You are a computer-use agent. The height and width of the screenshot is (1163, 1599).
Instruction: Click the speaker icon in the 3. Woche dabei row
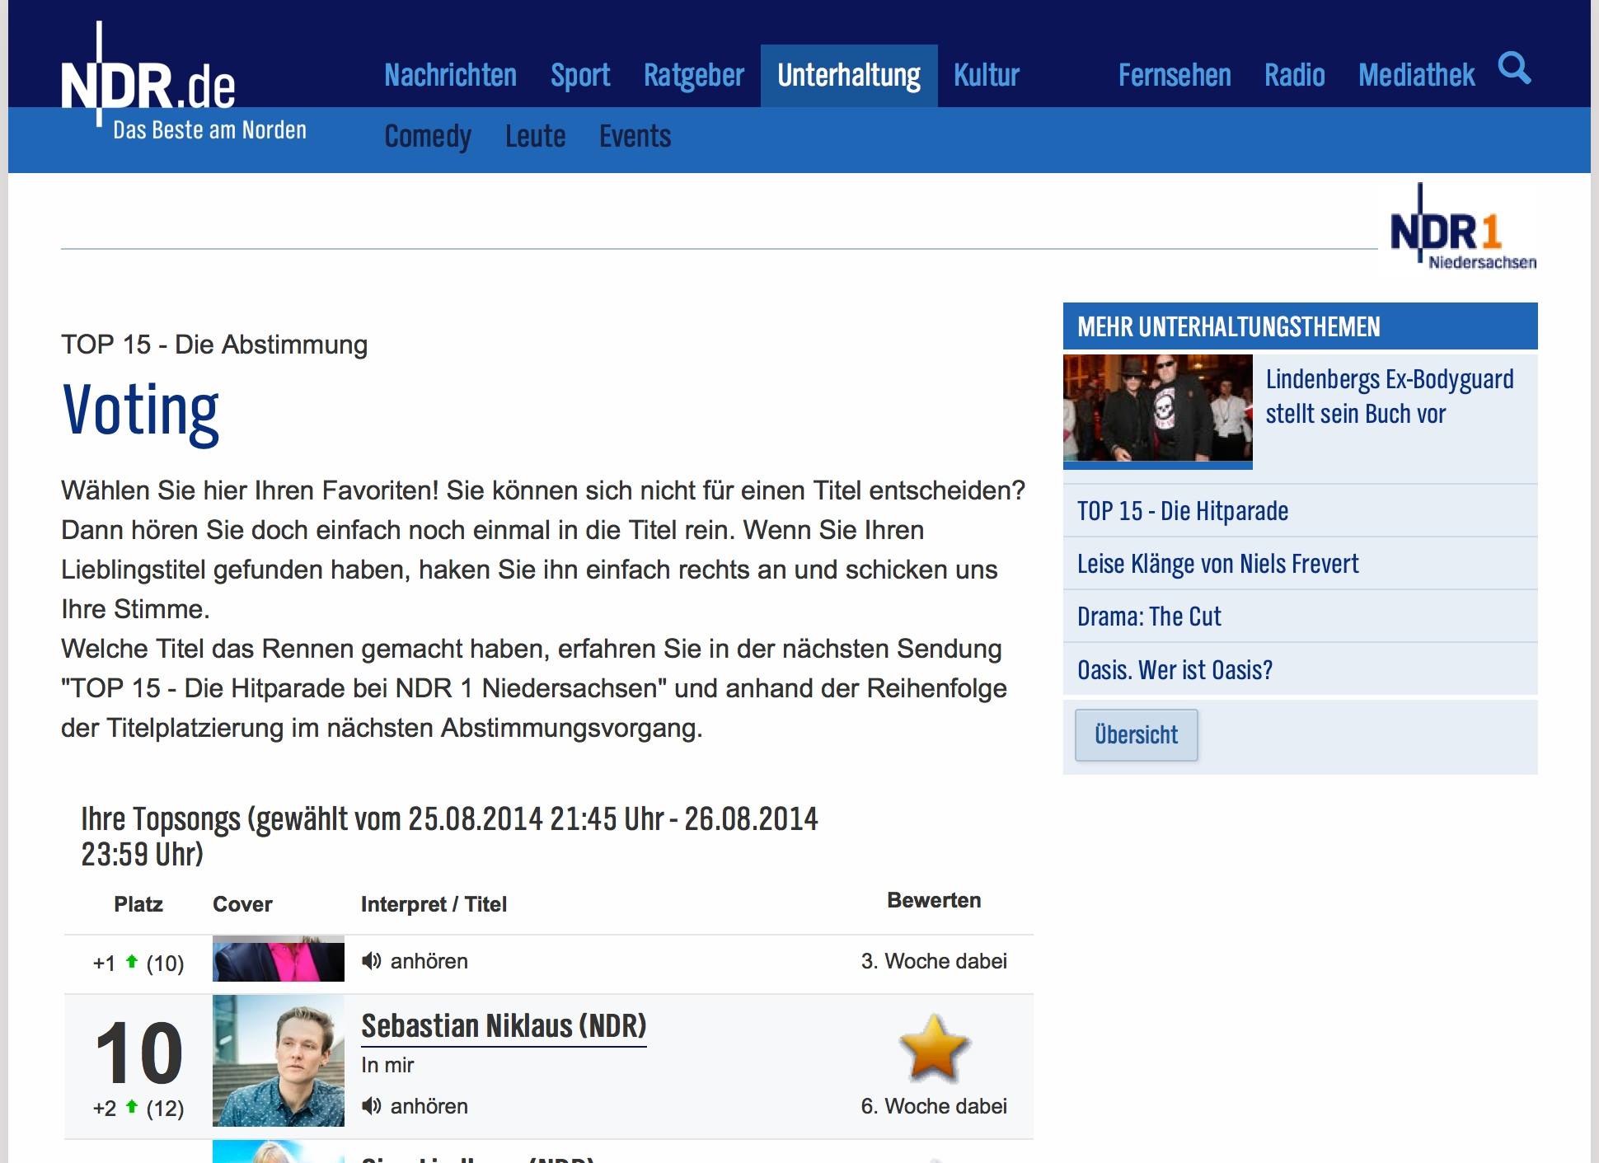click(372, 960)
